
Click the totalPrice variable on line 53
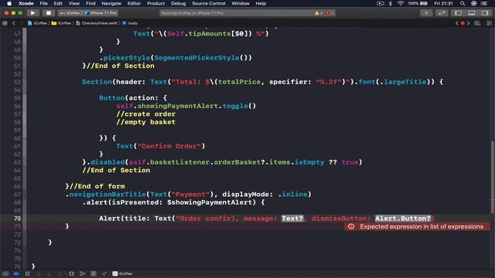tap(239, 82)
